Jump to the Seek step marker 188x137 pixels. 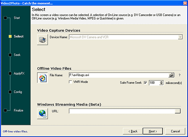pyautogui.click(x=10, y=55)
